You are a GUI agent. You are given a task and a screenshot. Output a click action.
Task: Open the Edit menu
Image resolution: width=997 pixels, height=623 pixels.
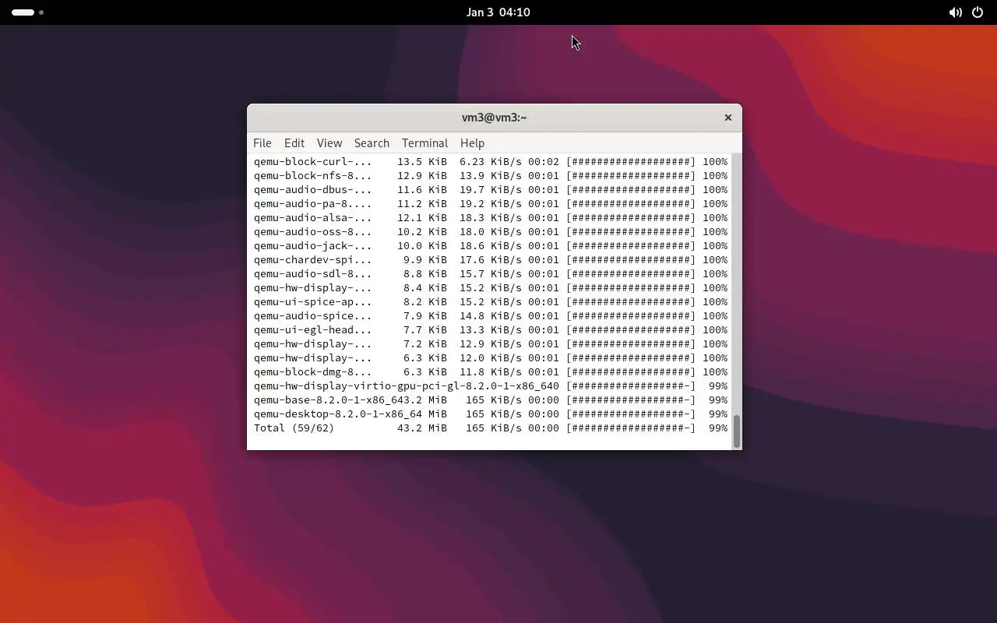[x=294, y=143]
